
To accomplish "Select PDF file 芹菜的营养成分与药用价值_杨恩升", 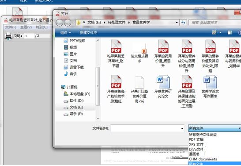I will [187, 56].
